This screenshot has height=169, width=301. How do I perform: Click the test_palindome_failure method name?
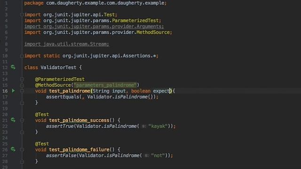click(x=79, y=150)
